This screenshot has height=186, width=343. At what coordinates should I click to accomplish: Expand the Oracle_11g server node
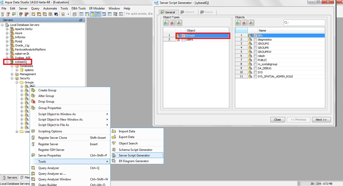[x=7, y=45]
